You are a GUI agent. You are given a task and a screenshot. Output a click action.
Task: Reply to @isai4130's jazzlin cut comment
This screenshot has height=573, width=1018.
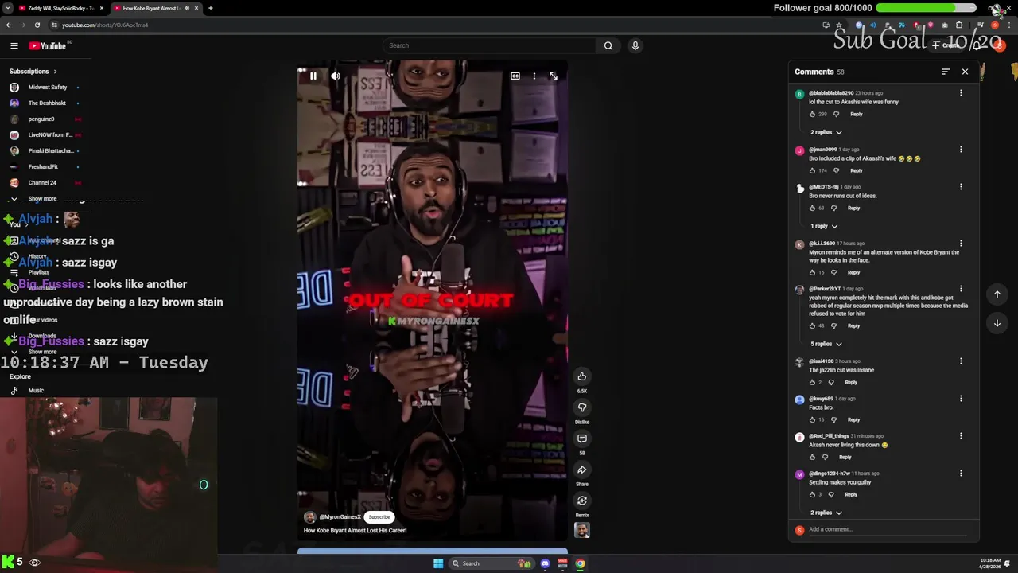[851, 382]
